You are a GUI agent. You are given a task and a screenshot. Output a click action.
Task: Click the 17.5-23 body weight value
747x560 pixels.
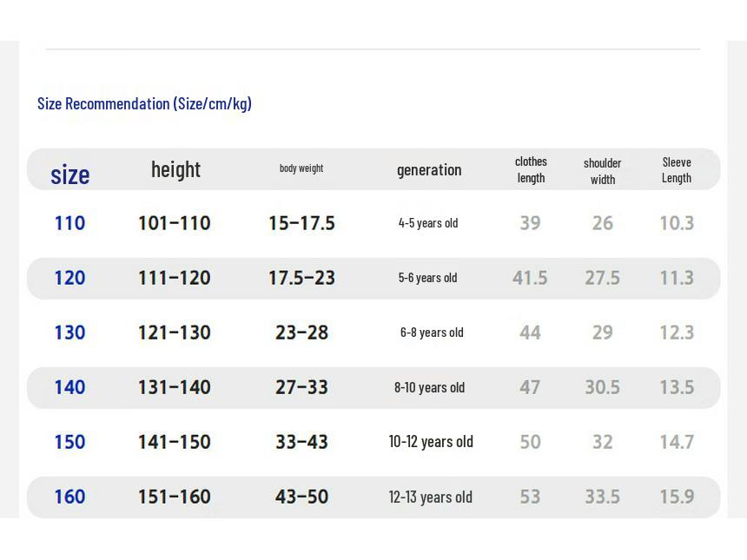301,278
